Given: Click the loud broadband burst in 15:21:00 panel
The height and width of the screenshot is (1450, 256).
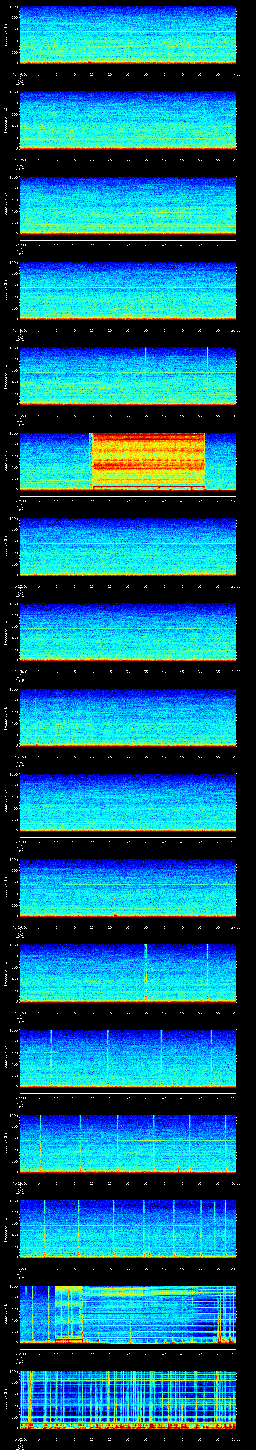Looking at the screenshot, I should [x=148, y=461].
